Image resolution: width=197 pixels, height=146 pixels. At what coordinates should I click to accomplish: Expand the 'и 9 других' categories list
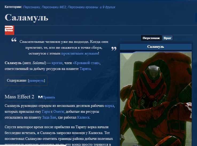107,7
